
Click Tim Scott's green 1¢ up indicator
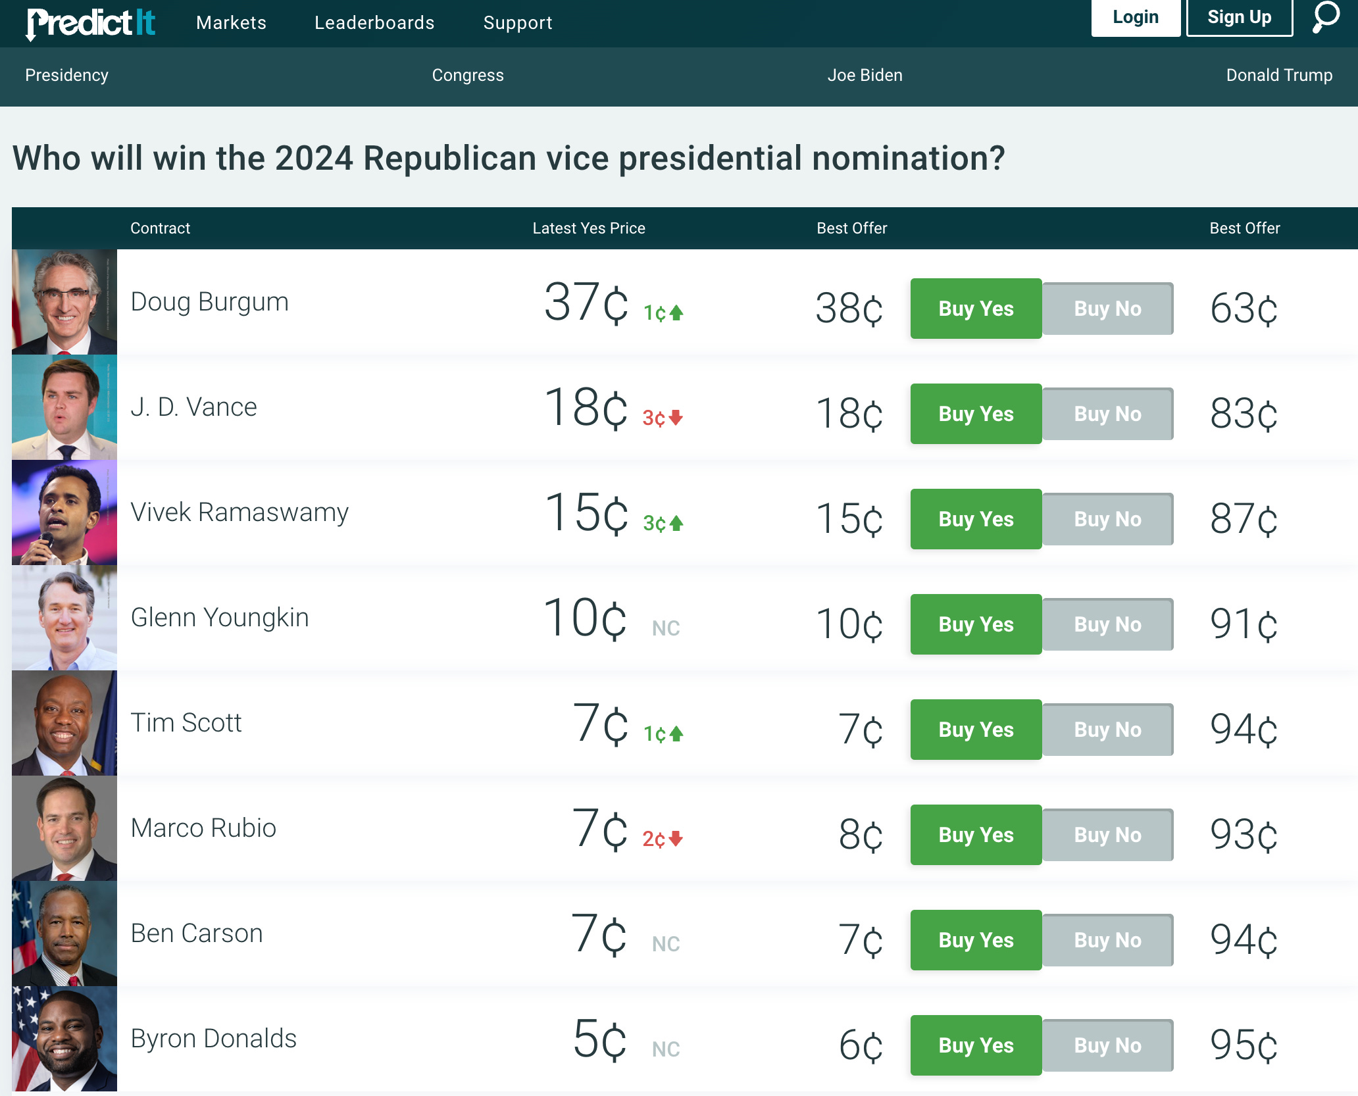click(x=663, y=734)
